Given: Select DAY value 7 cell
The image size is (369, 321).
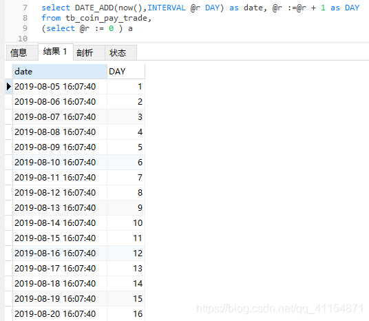Looking at the screenshot, I should [x=126, y=177].
